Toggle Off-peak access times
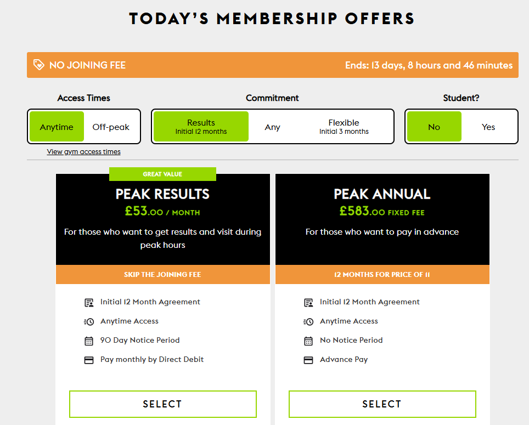The height and width of the screenshot is (425, 529). [x=111, y=126]
